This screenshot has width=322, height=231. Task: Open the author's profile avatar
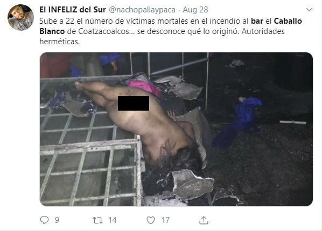[20, 18]
